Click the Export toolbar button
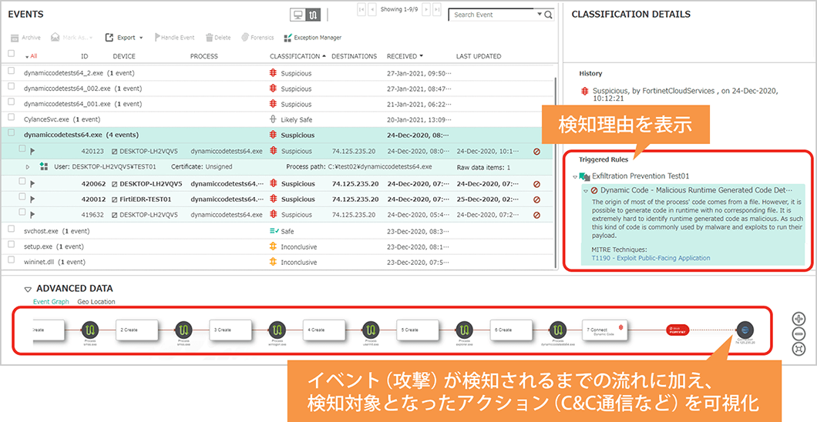The width and height of the screenshot is (817, 422). click(x=123, y=37)
